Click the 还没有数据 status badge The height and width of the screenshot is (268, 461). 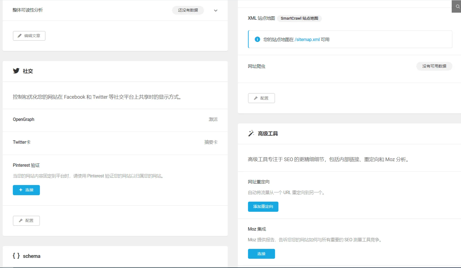coord(188,10)
